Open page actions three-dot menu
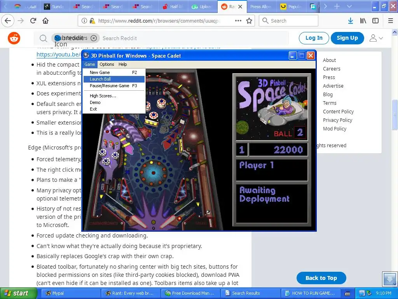 click(x=238, y=21)
